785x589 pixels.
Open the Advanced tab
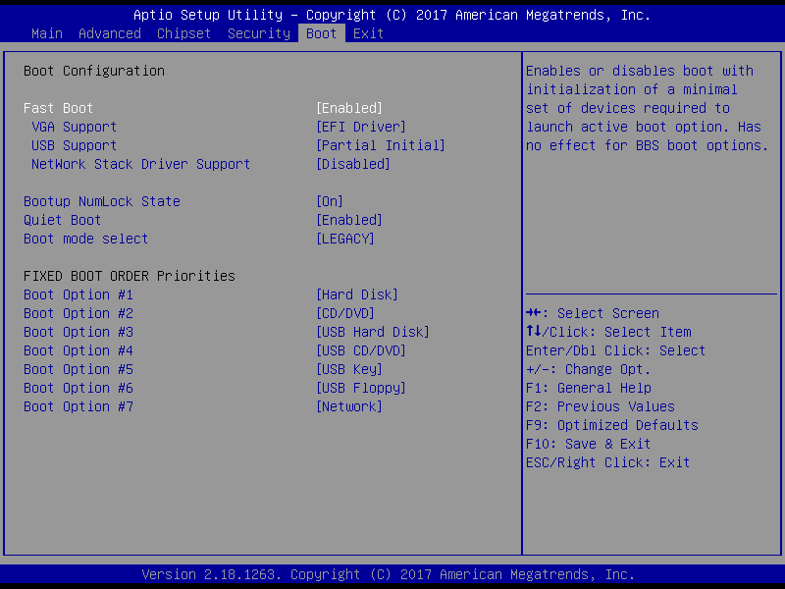pyautogui.click(x=110, y=33)
